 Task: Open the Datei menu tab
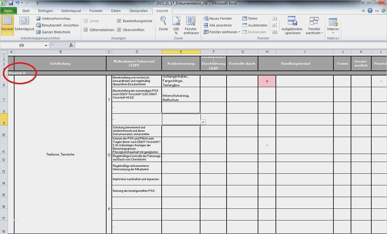pyautogui.click(x=8, y=11)
